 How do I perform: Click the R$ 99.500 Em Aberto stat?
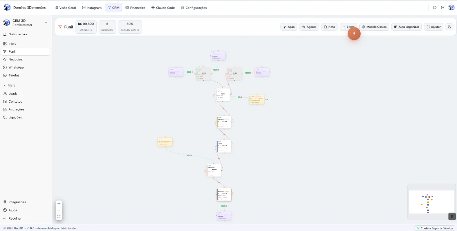coord(86,27)
